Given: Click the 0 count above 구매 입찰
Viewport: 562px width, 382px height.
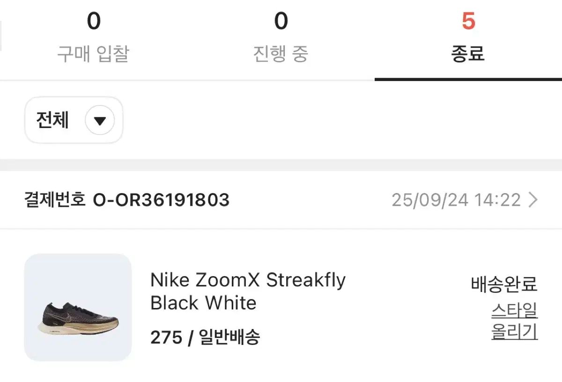Looking at the screenshot, I should click(94, 22).
